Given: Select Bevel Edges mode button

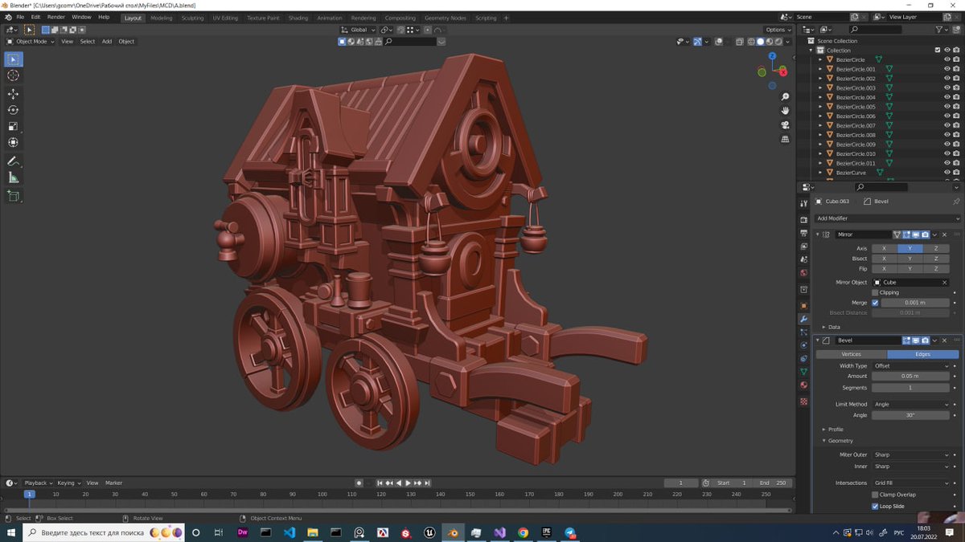Looking at the screenshot, I should [x=922, y=354].
